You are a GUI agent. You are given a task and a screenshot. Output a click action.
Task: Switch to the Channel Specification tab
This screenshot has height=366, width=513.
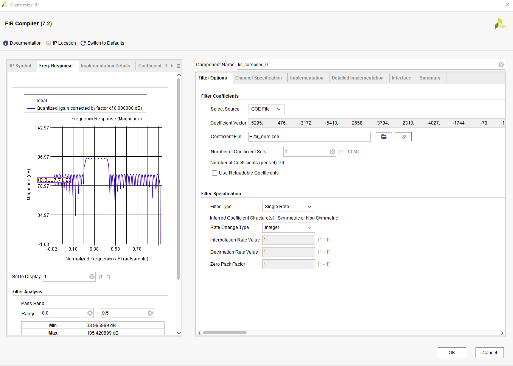click(259, 78)
